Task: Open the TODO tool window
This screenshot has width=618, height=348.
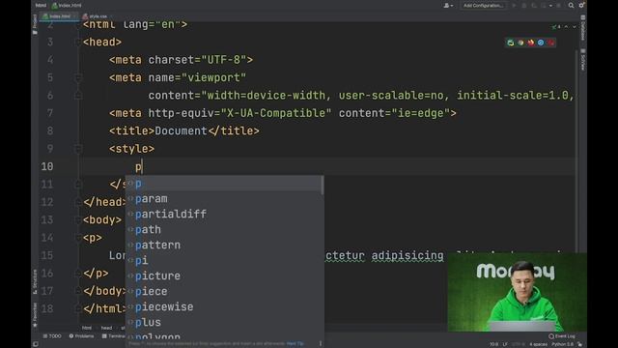Action: click(x=52, y=336)
